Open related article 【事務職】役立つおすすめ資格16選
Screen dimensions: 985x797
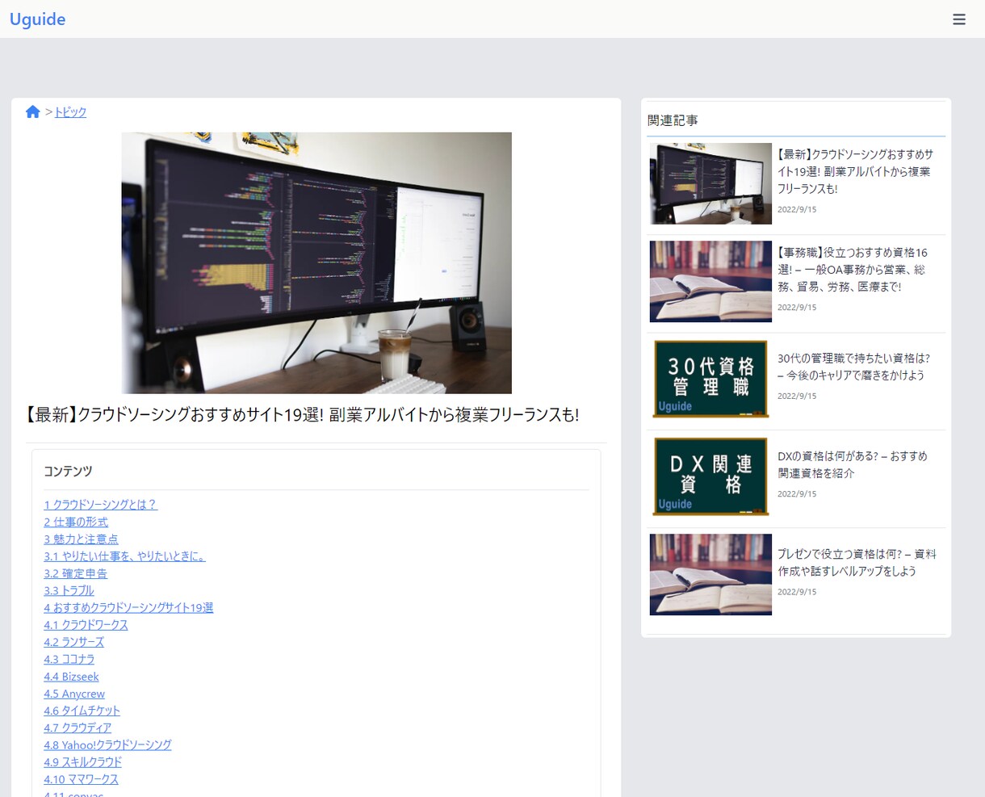[853, 270]
